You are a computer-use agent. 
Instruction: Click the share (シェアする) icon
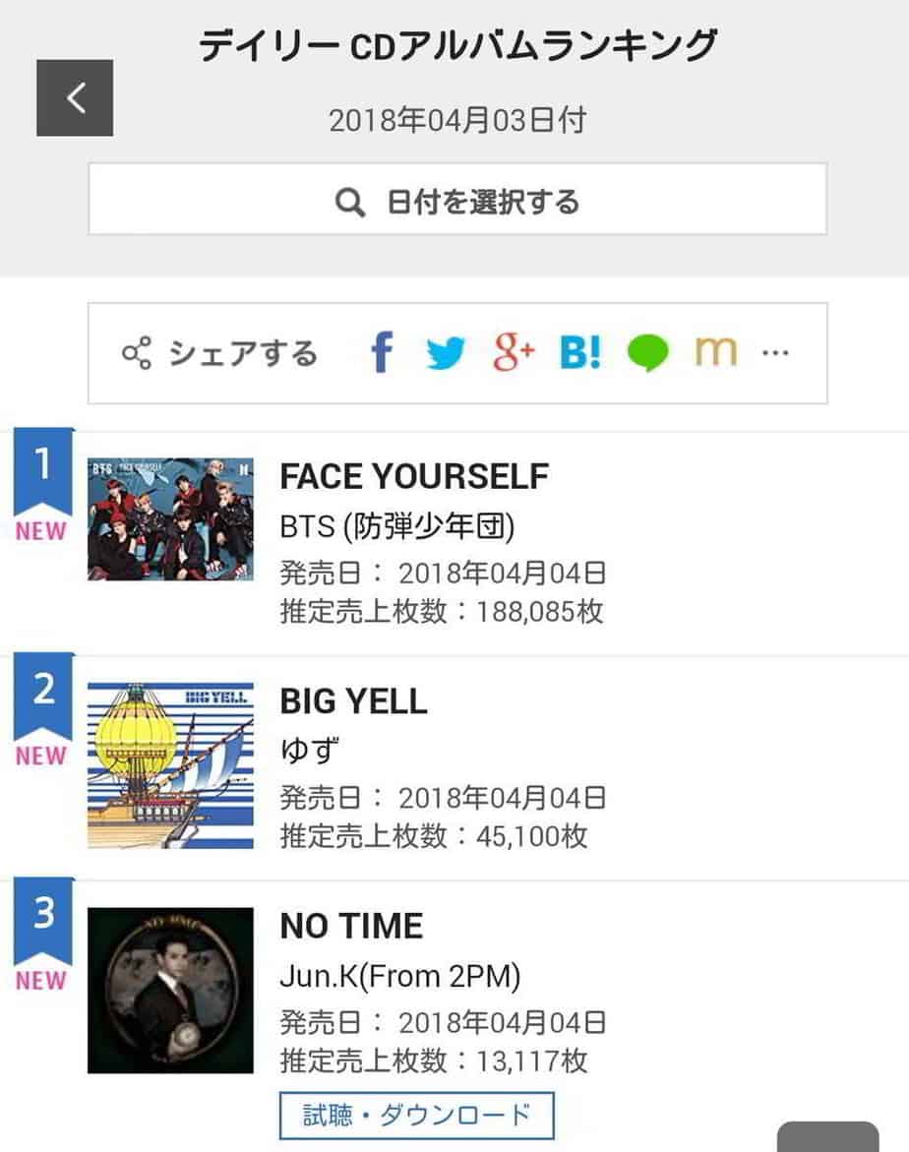click(x=137, y=352)
